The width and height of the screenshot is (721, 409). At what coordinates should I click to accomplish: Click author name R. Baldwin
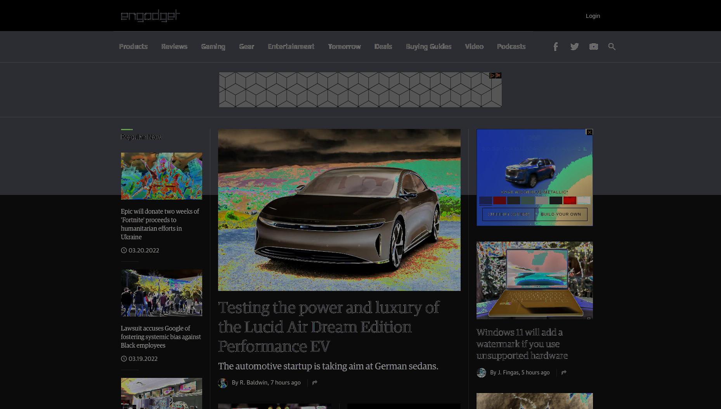pos(253,383)
